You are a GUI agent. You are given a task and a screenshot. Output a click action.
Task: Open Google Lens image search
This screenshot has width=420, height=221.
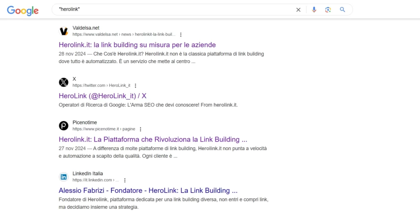point(328,10)
